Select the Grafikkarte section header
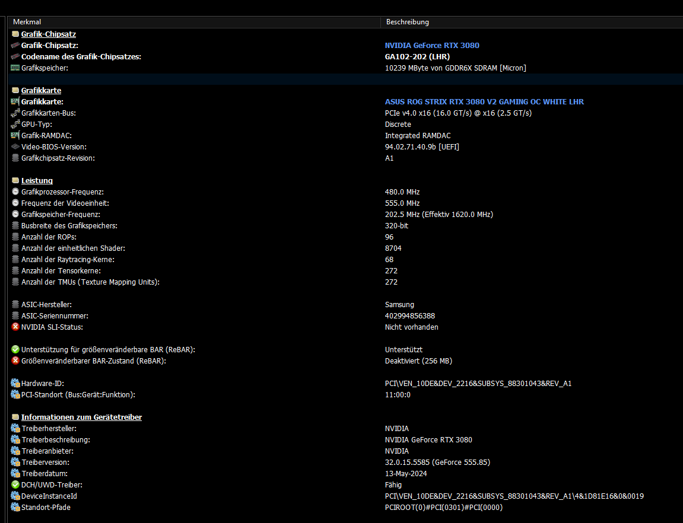683x523 pixels. pos(41,91)
